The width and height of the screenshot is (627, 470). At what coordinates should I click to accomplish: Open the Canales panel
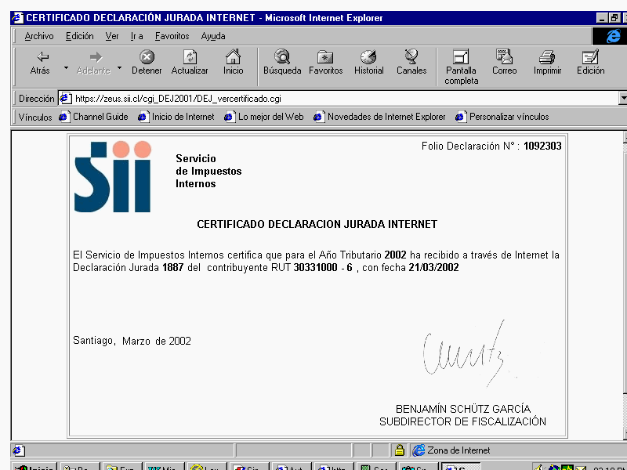pyautogui.click(x=411, y=63)
